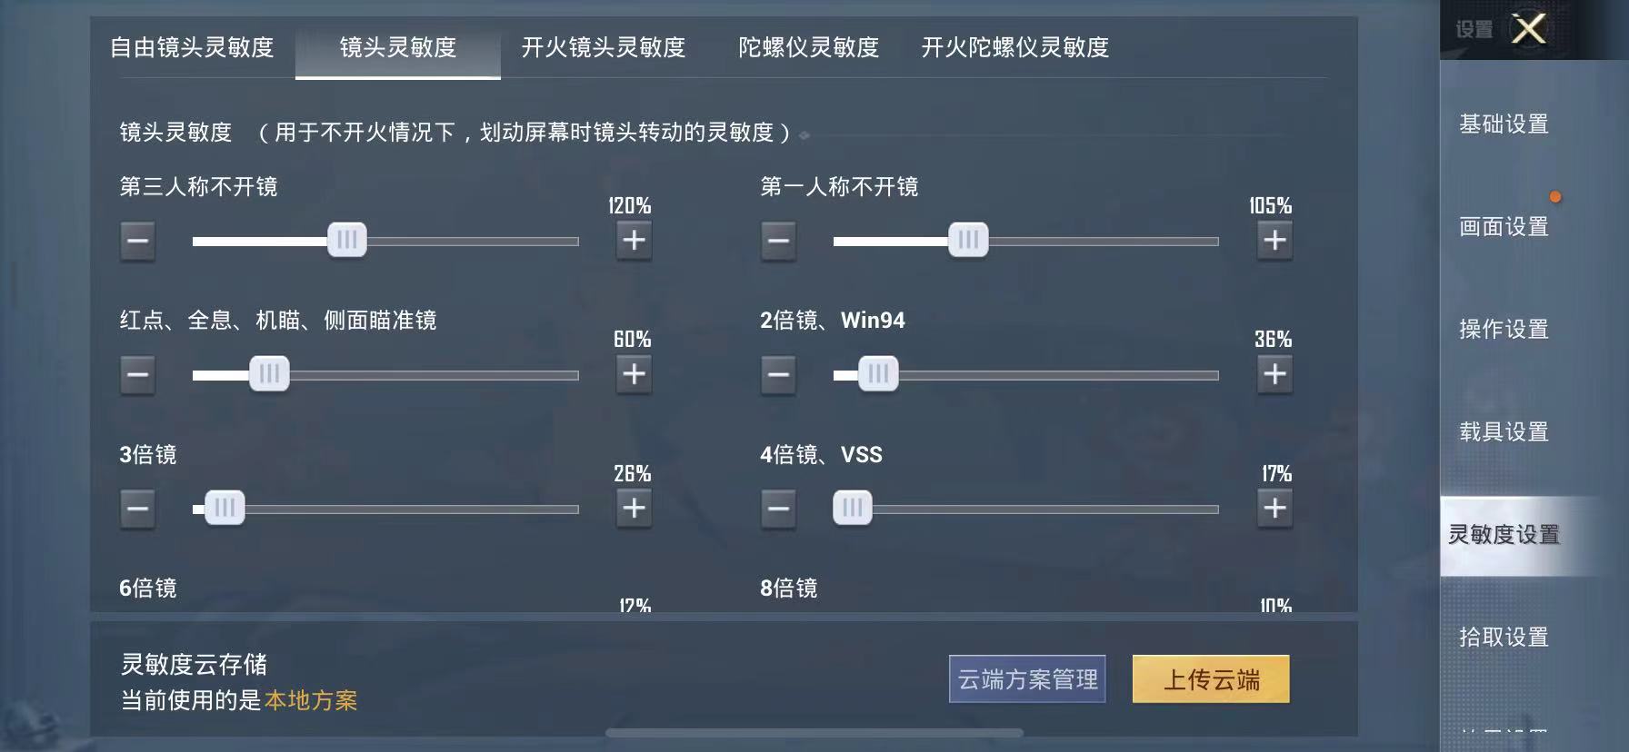Click 上传云端 upload button

pos(1211,679)
